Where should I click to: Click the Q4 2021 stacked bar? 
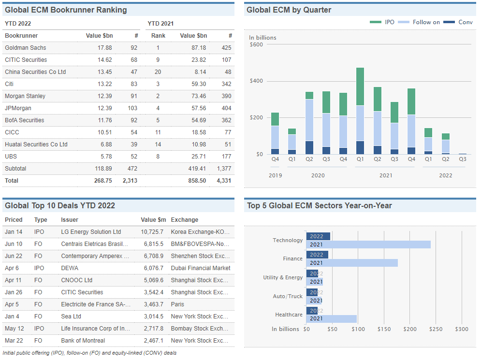[411, 121]
